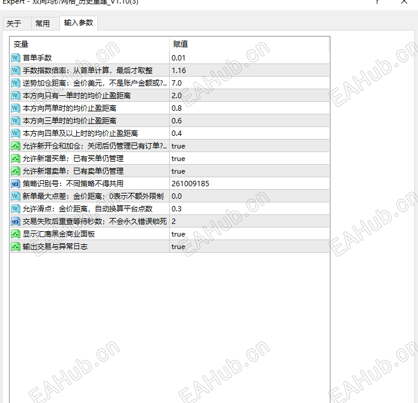The width and height of the screenshot is (418, 403).
Task: Select the 策略识别号 variable label
Action: [73, 184]
